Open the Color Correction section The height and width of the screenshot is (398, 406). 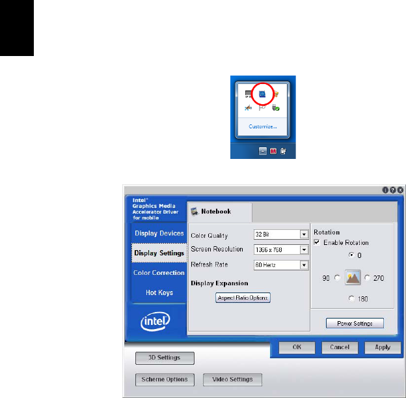point(159,273)
